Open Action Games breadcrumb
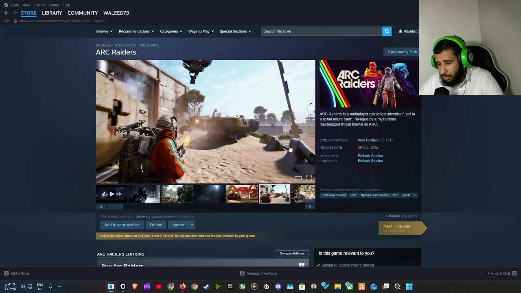Screen dimensions: 521x293 pos(125,45)
